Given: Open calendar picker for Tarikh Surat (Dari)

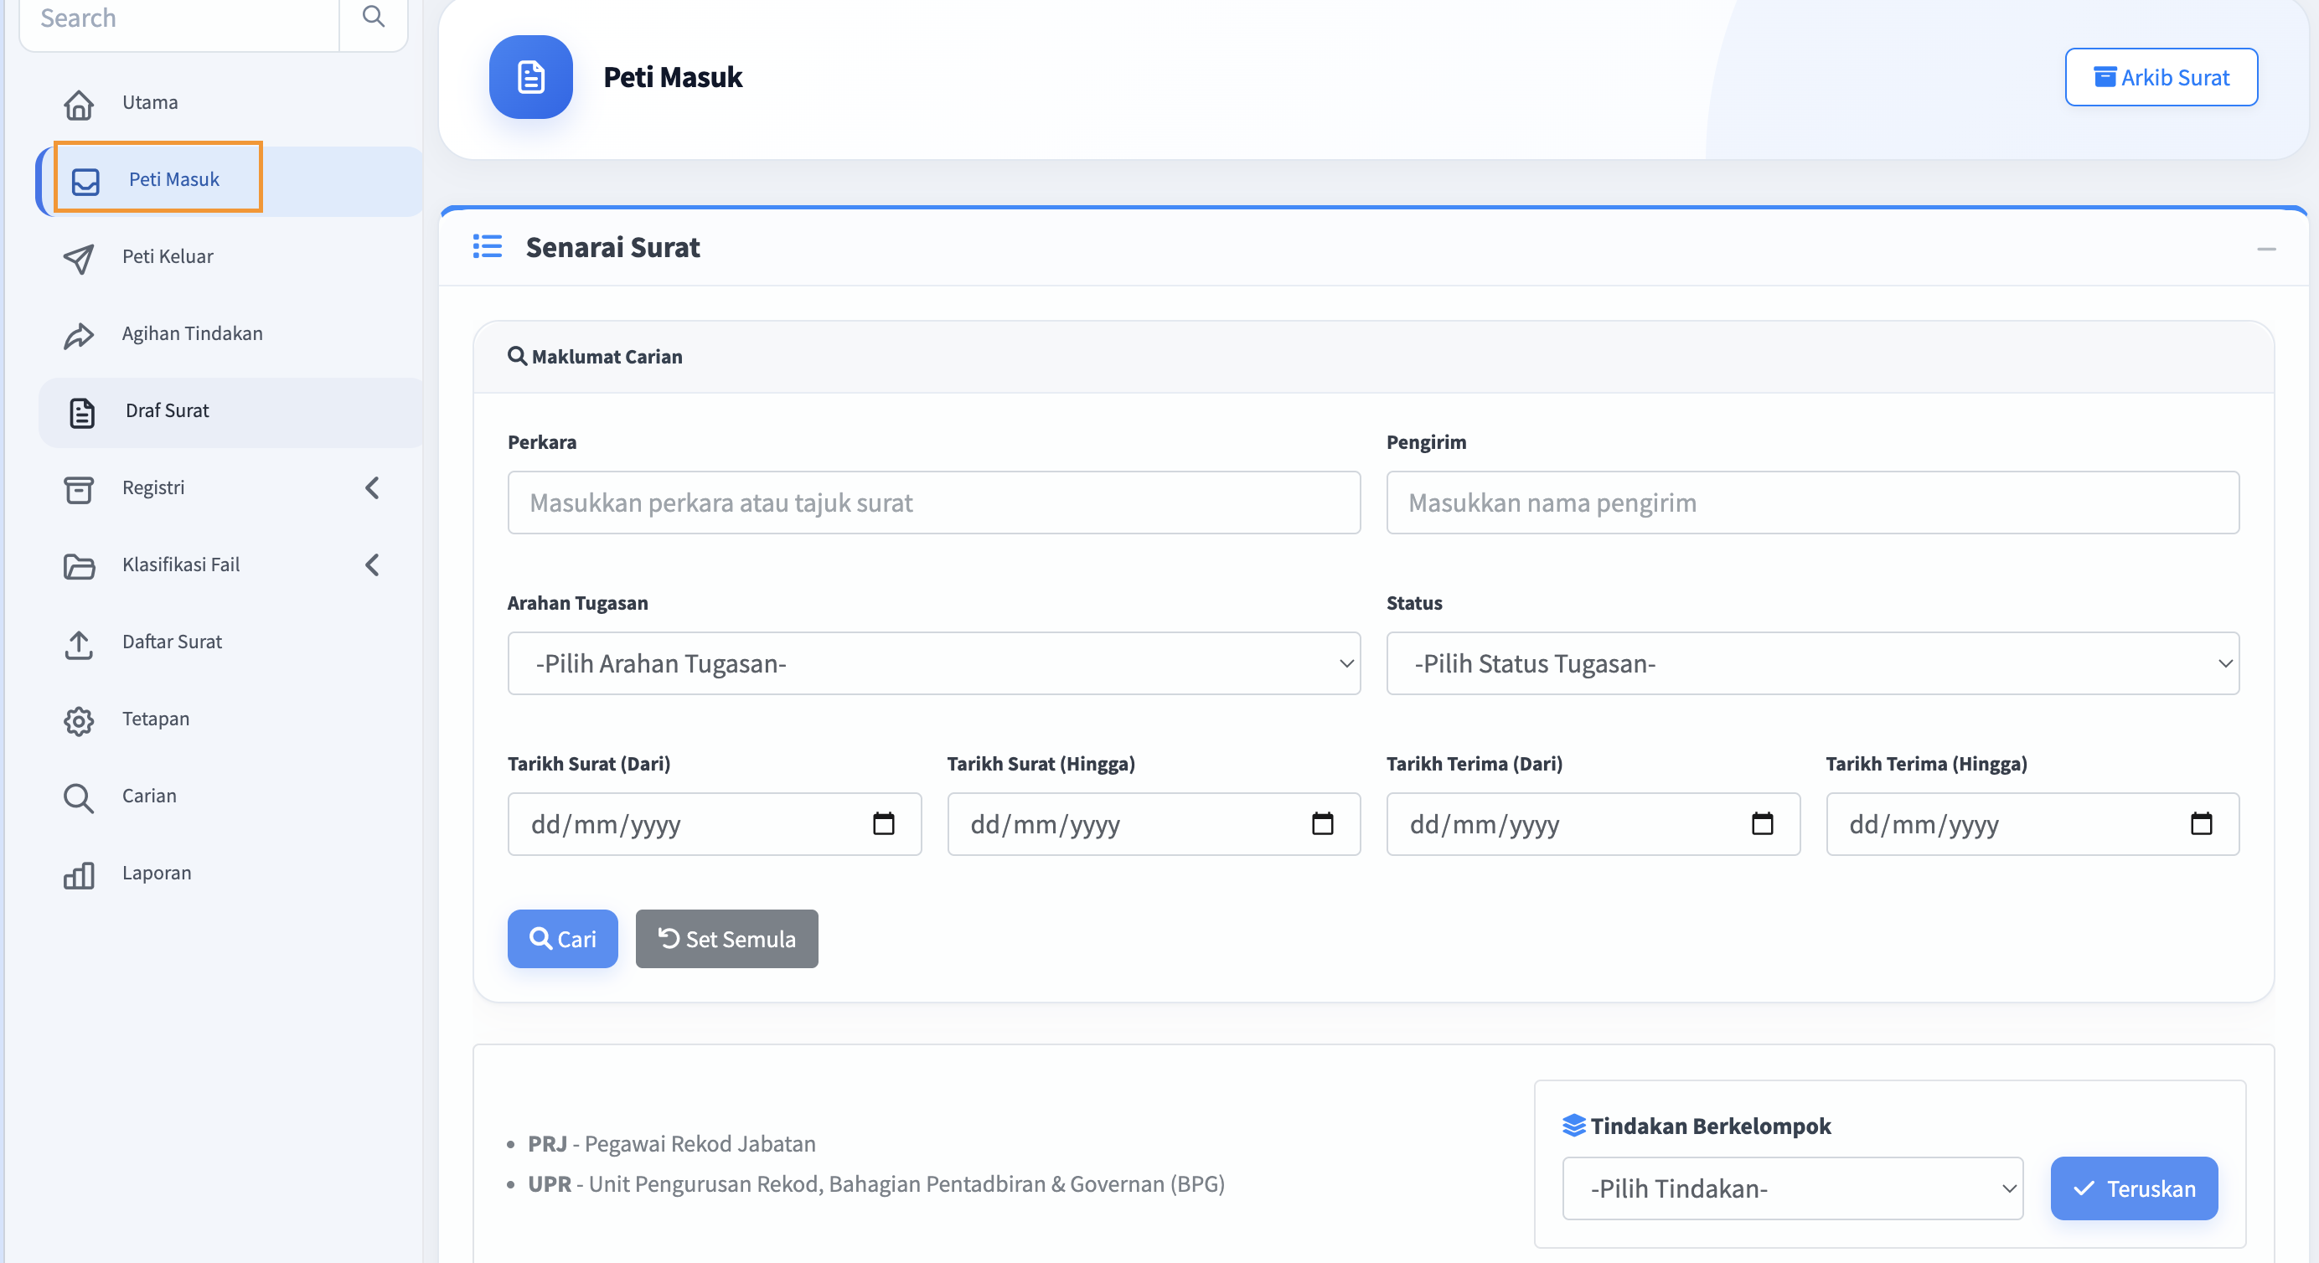Looking at the screenshot, I should (884, 823).
